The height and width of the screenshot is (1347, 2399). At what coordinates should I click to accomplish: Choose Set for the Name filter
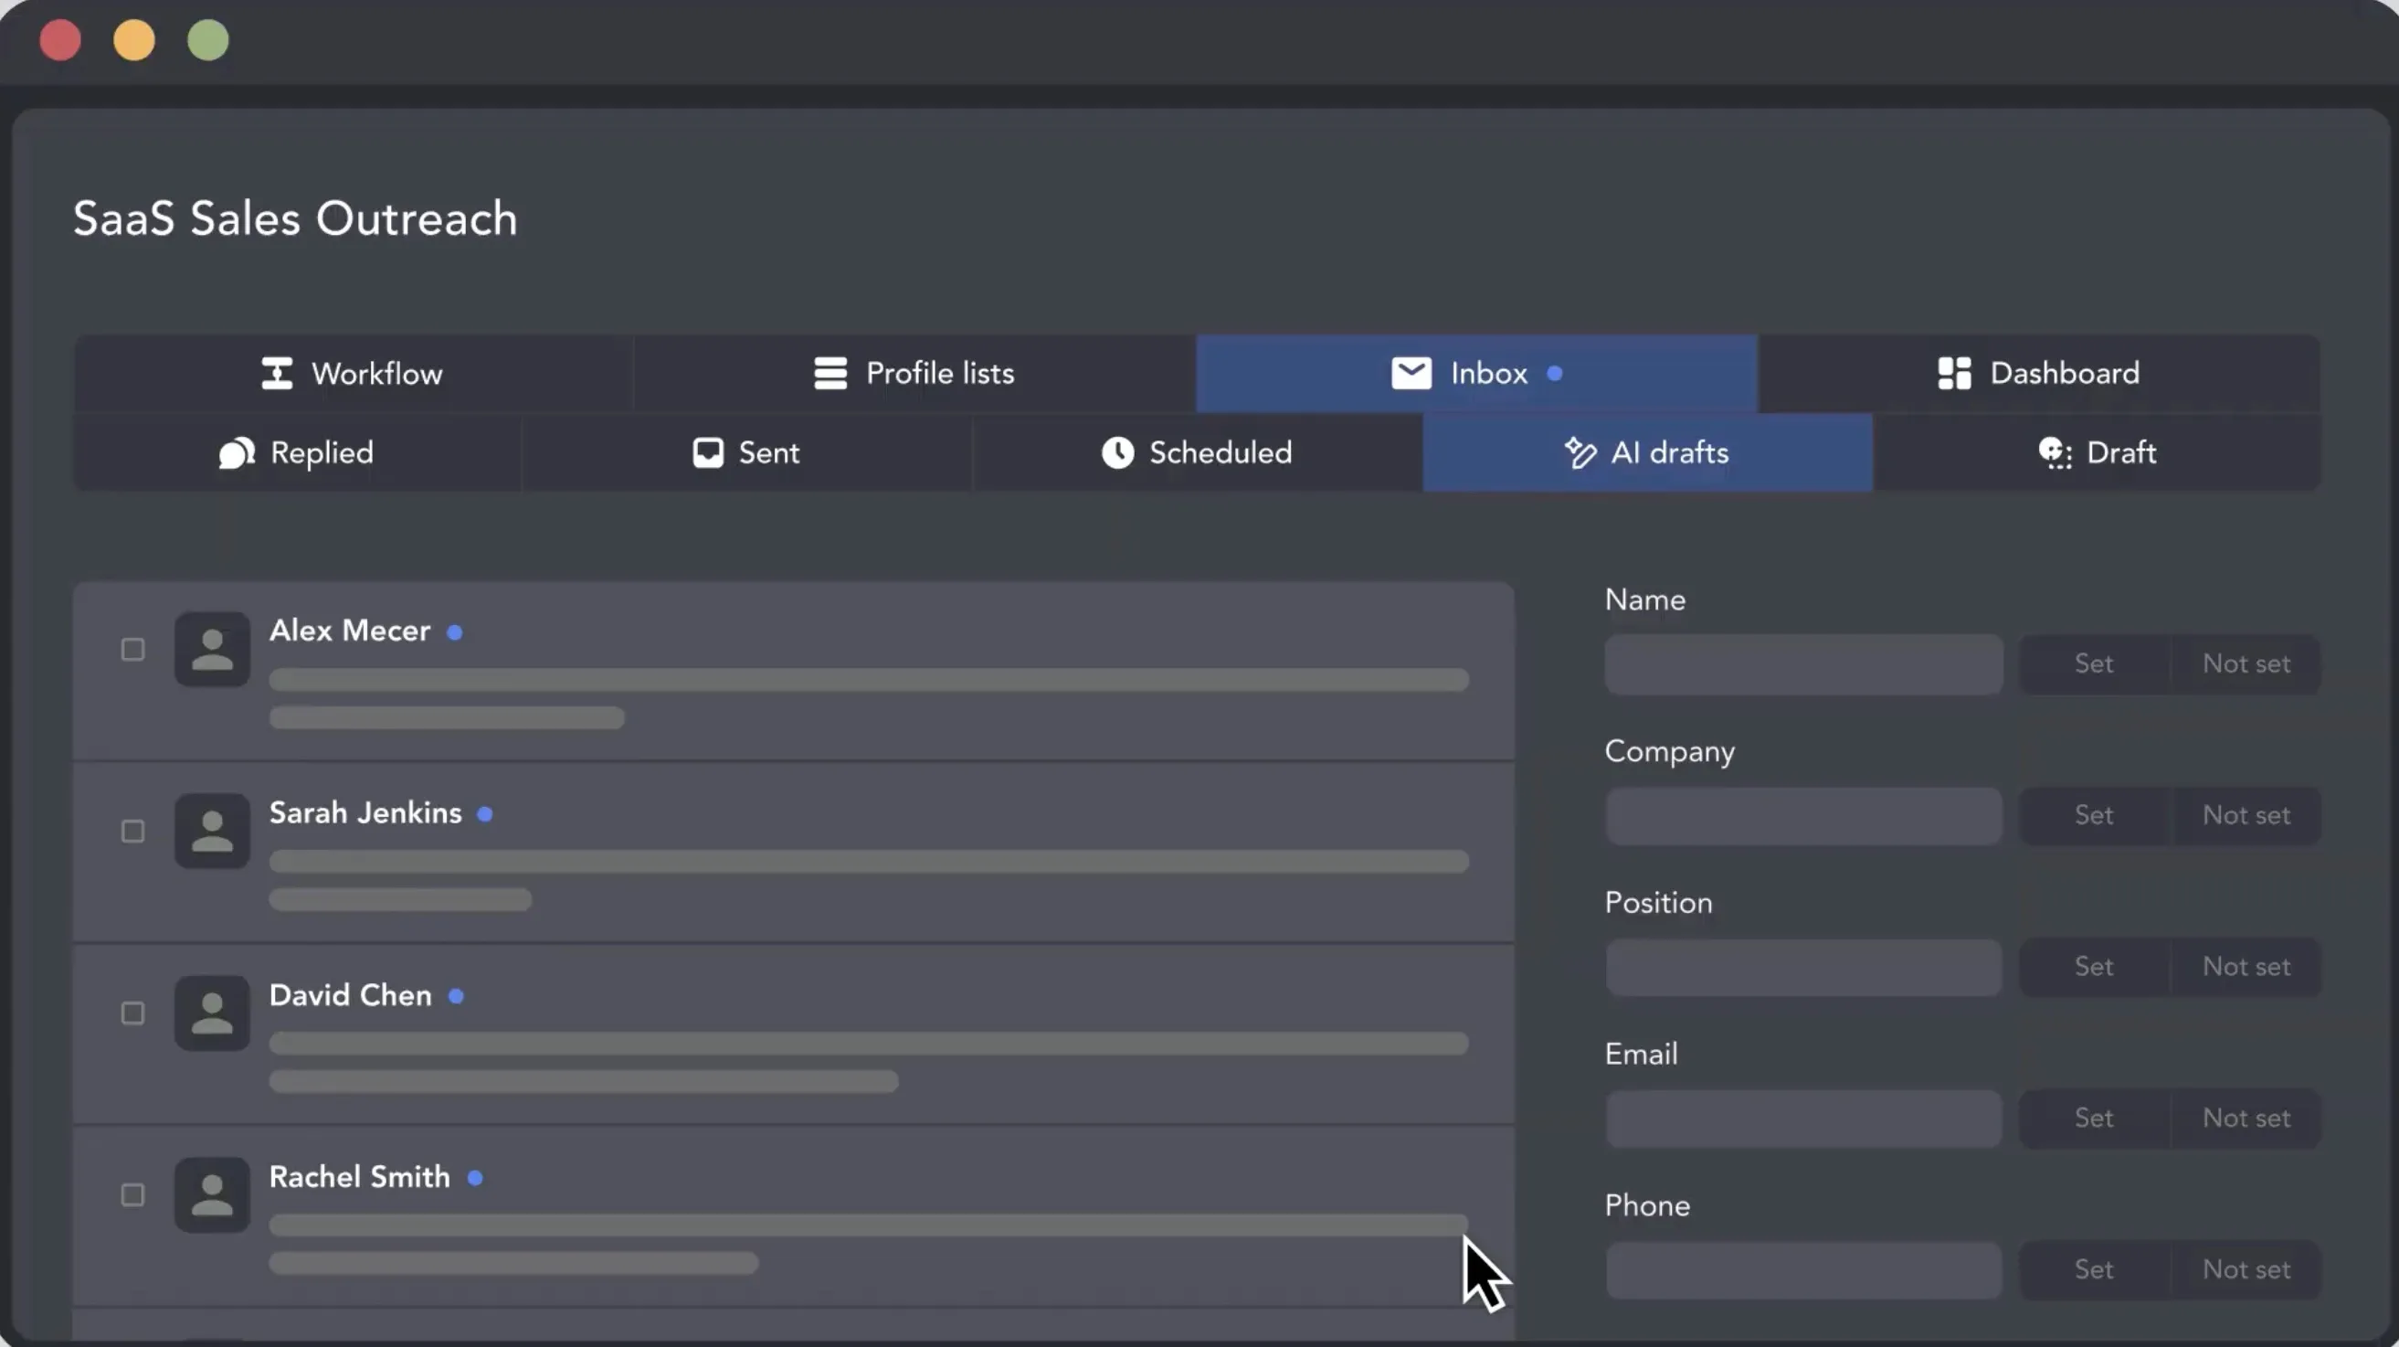2094,664
